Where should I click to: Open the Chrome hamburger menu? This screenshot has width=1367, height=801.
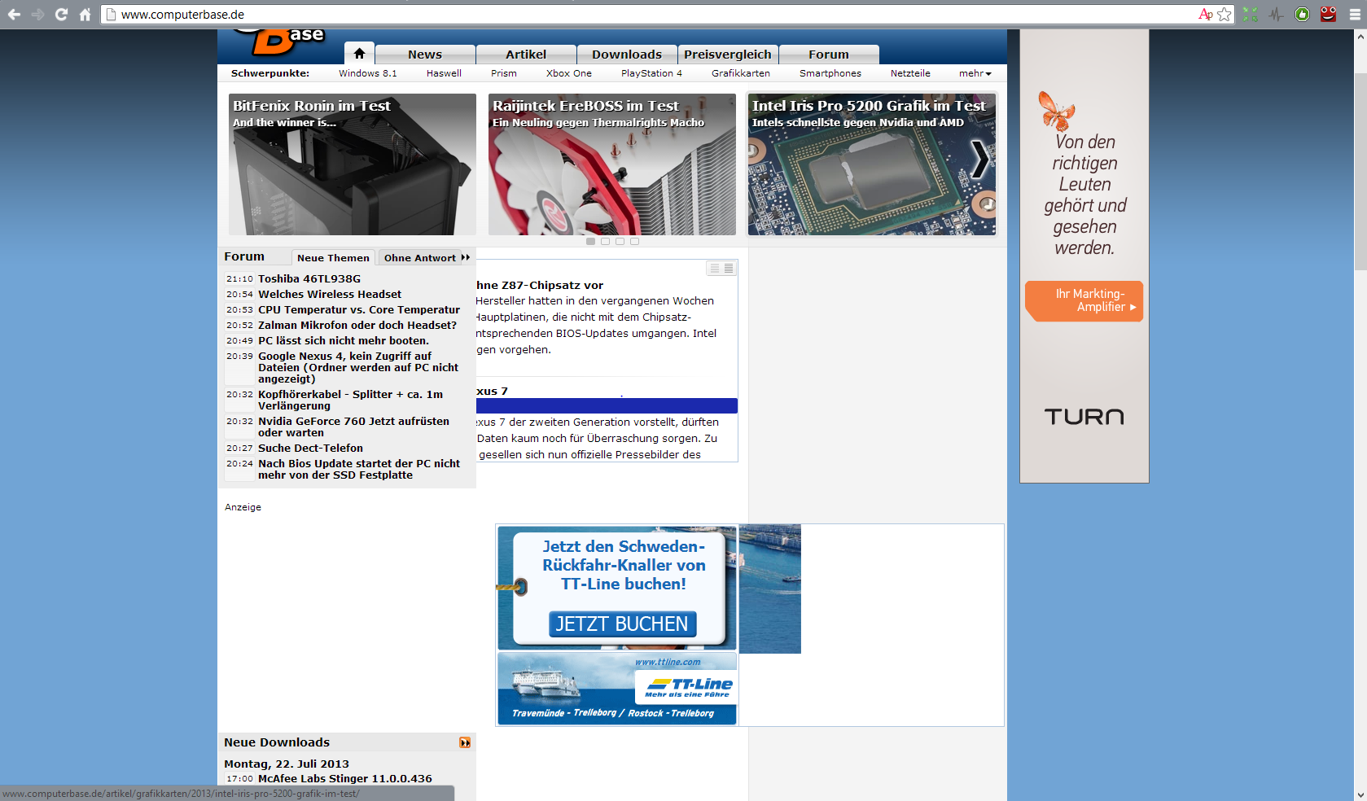coord(1355,15)
